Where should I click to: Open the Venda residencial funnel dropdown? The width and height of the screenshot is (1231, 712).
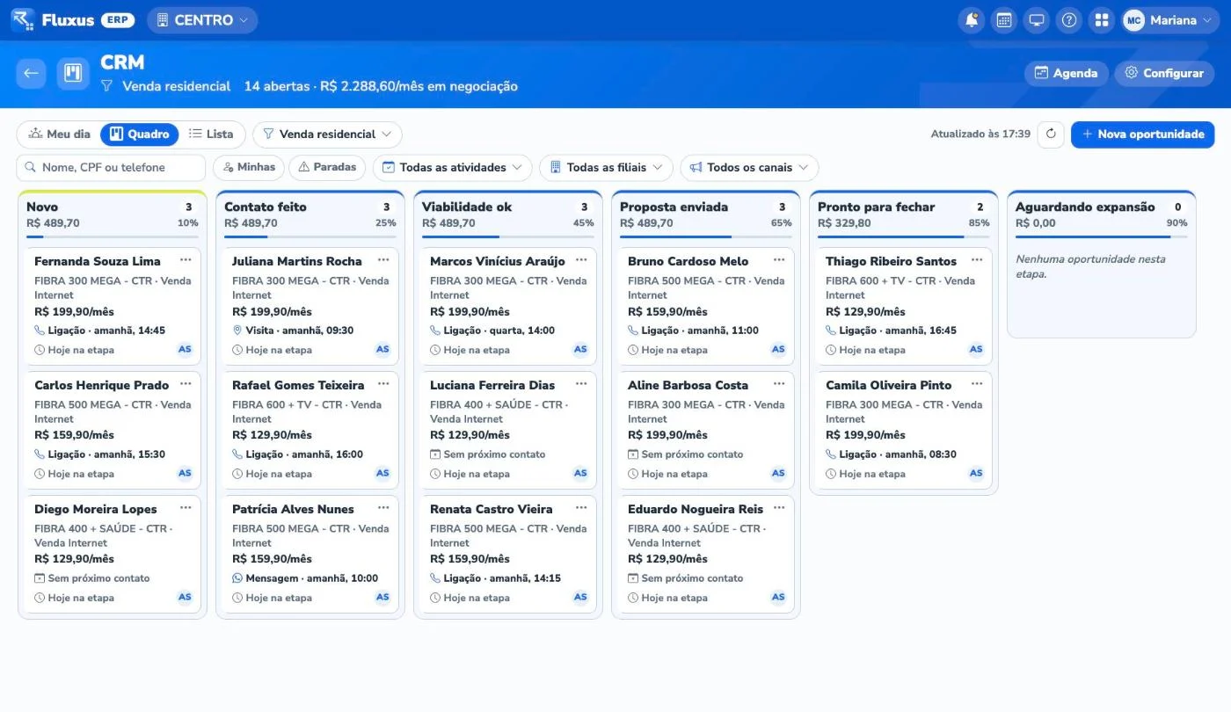[x=327, y=134]
